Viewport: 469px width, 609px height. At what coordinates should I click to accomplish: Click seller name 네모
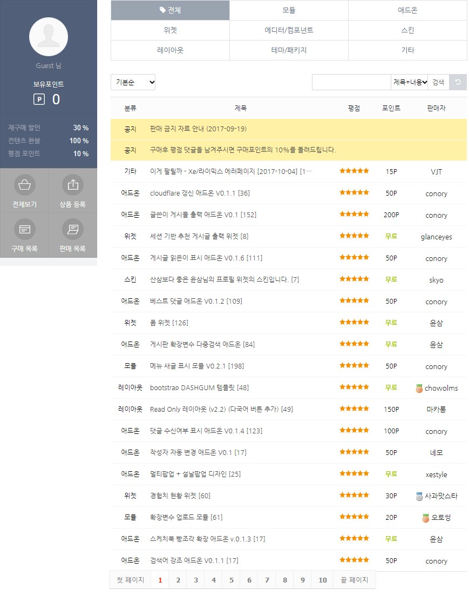[x=436, y=452]
